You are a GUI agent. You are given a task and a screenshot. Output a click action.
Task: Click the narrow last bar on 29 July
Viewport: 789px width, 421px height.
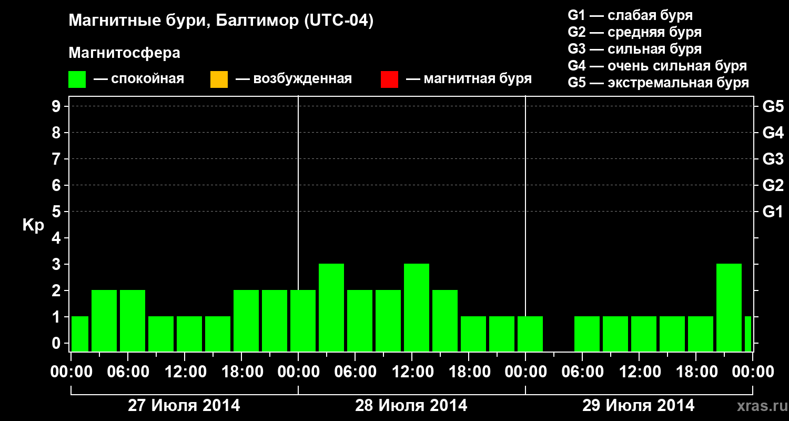point(748,334)
